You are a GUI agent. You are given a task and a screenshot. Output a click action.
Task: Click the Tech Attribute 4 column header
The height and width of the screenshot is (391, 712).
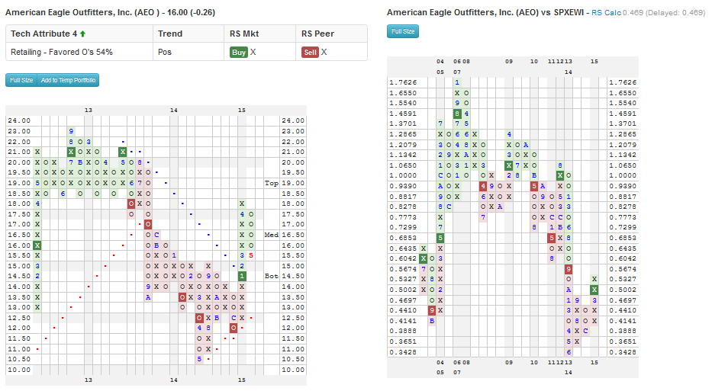tap(79, 34)
